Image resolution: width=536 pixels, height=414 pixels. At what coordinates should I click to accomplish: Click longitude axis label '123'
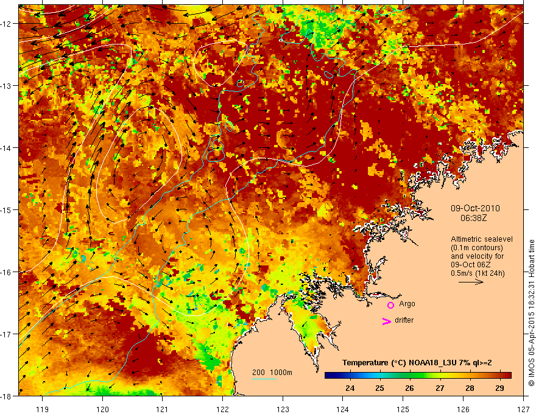[x=283, y=409]
